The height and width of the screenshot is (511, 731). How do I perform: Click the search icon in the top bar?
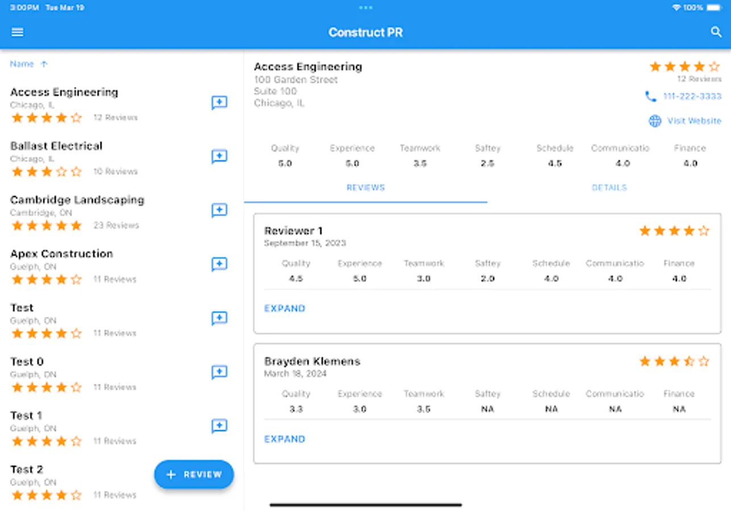pyautogui.click(x=716, y=32)
